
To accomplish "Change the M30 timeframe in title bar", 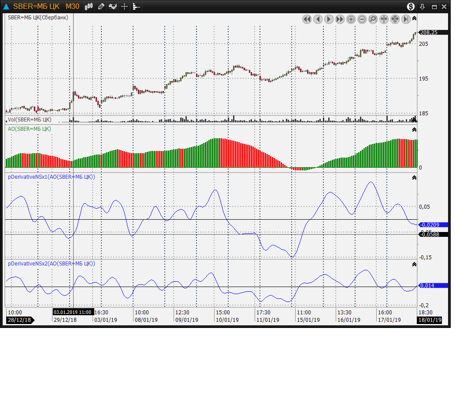I will pyautogui.click(x=72, y=7).
